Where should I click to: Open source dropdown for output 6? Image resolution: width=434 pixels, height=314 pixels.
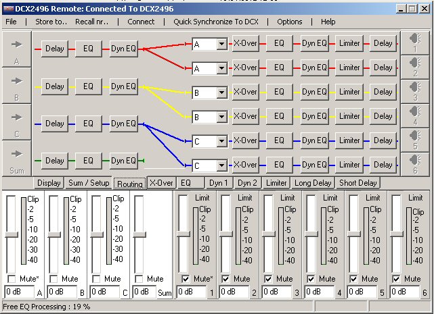(x=221, y=165)
